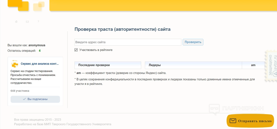The width and height of the screenshot is (277, 129).
Task: Go to home page via house icon
Action: pos(16,22)
